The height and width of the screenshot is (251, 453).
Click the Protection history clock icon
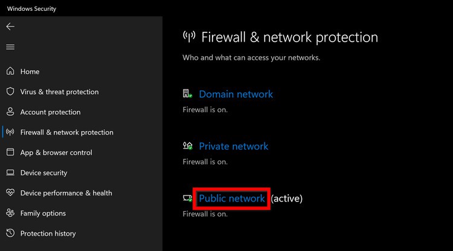pyautogui.click(x=10, y=234)
